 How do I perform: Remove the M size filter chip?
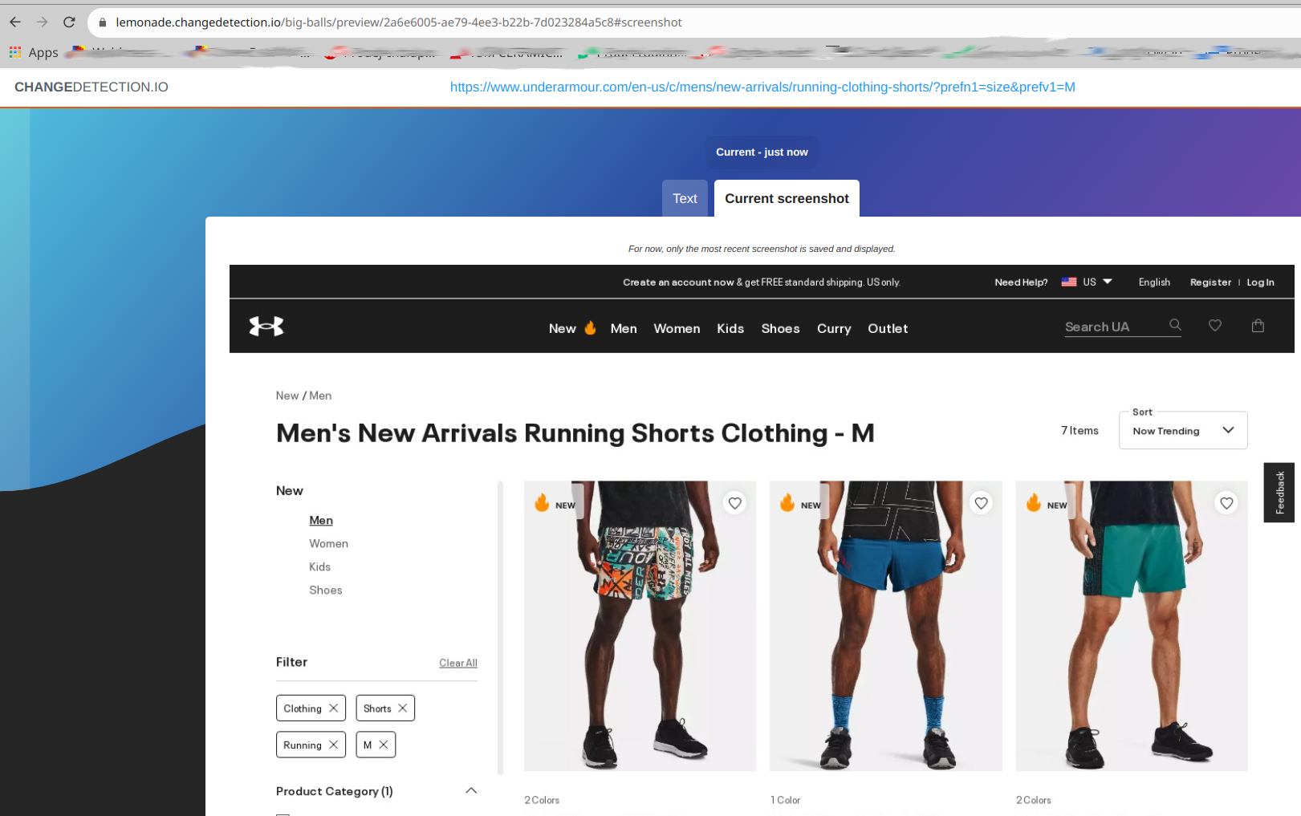tap(384, 745)
